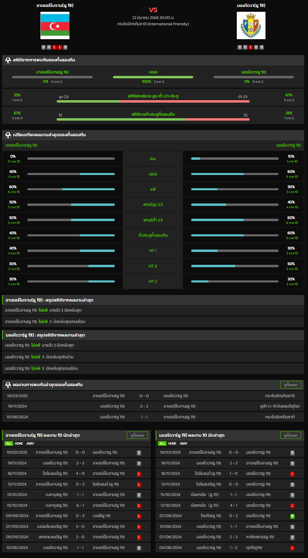Open ดูทั้งหมด button in head-to-head results section
The image size is (308, 558).
[291, 385]
